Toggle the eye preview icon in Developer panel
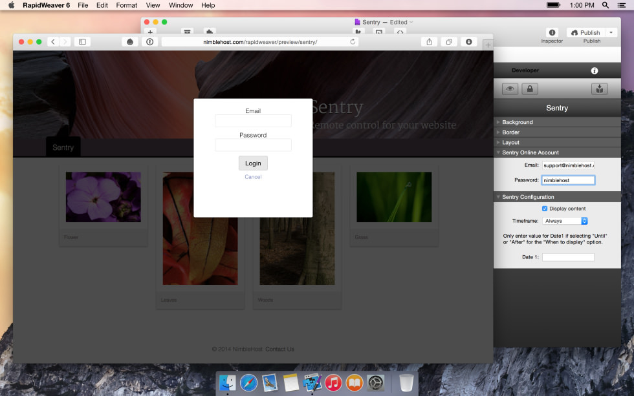634x396 pixels. (x=510, y=89)
